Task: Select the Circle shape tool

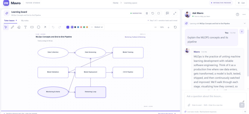Action: (39, 27)
